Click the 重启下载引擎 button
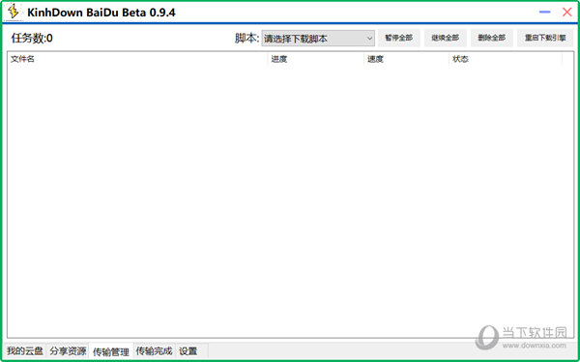Image resolution: width=580 pixels, height=362 pixels. (545, 38)
